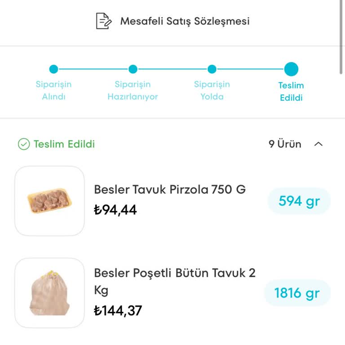Image resolution: width=345 pixels, height=345 pixels.
Task: Open Besler Poşetli Bütün Tavuk image
Action: [49, 293]
